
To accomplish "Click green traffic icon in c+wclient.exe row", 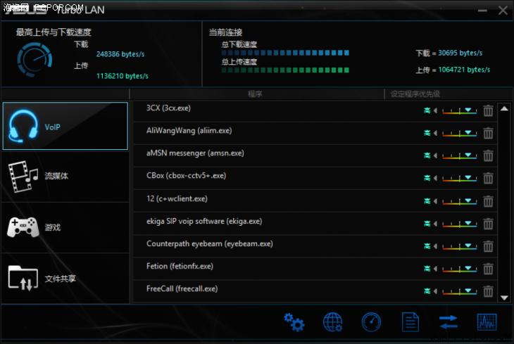I will 427,201.
